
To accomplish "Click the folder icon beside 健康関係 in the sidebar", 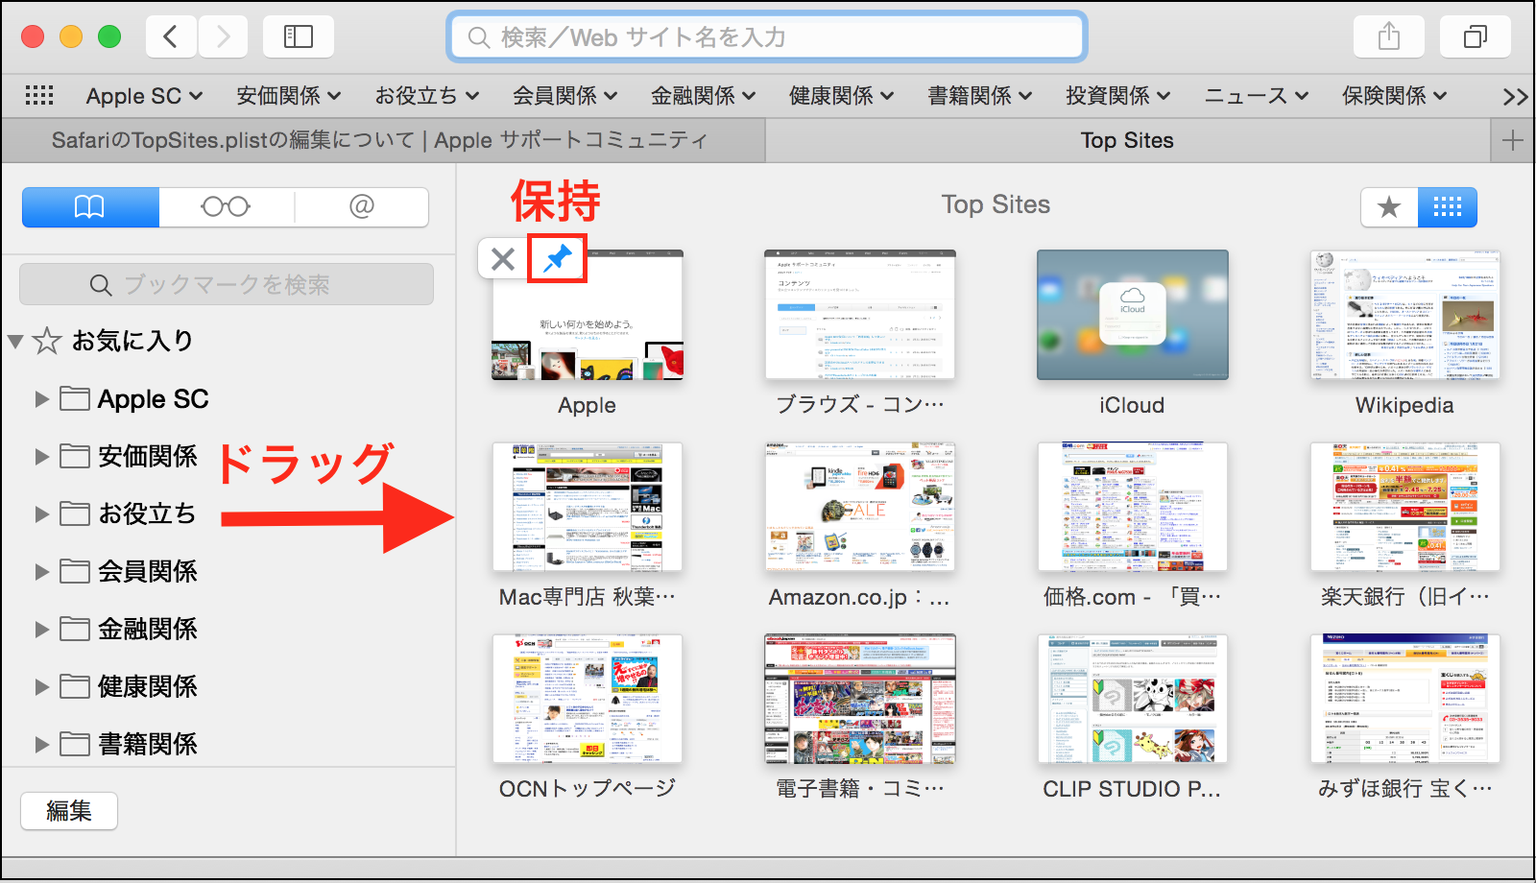I will (x=75, y=686).
